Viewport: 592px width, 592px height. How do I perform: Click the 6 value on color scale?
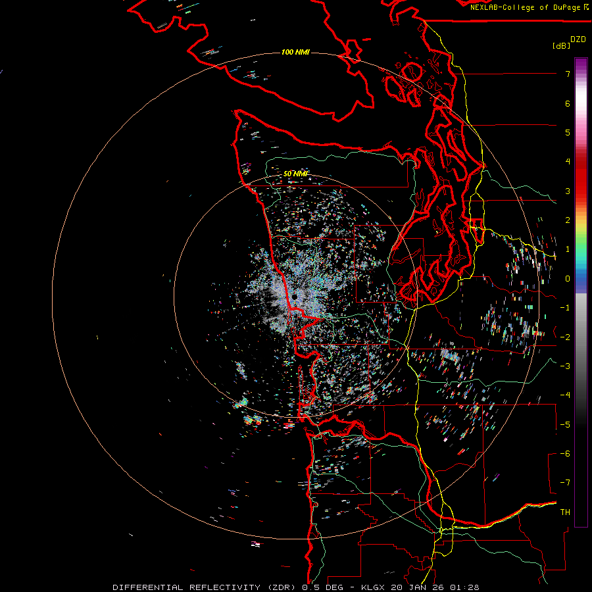(568, 103)
